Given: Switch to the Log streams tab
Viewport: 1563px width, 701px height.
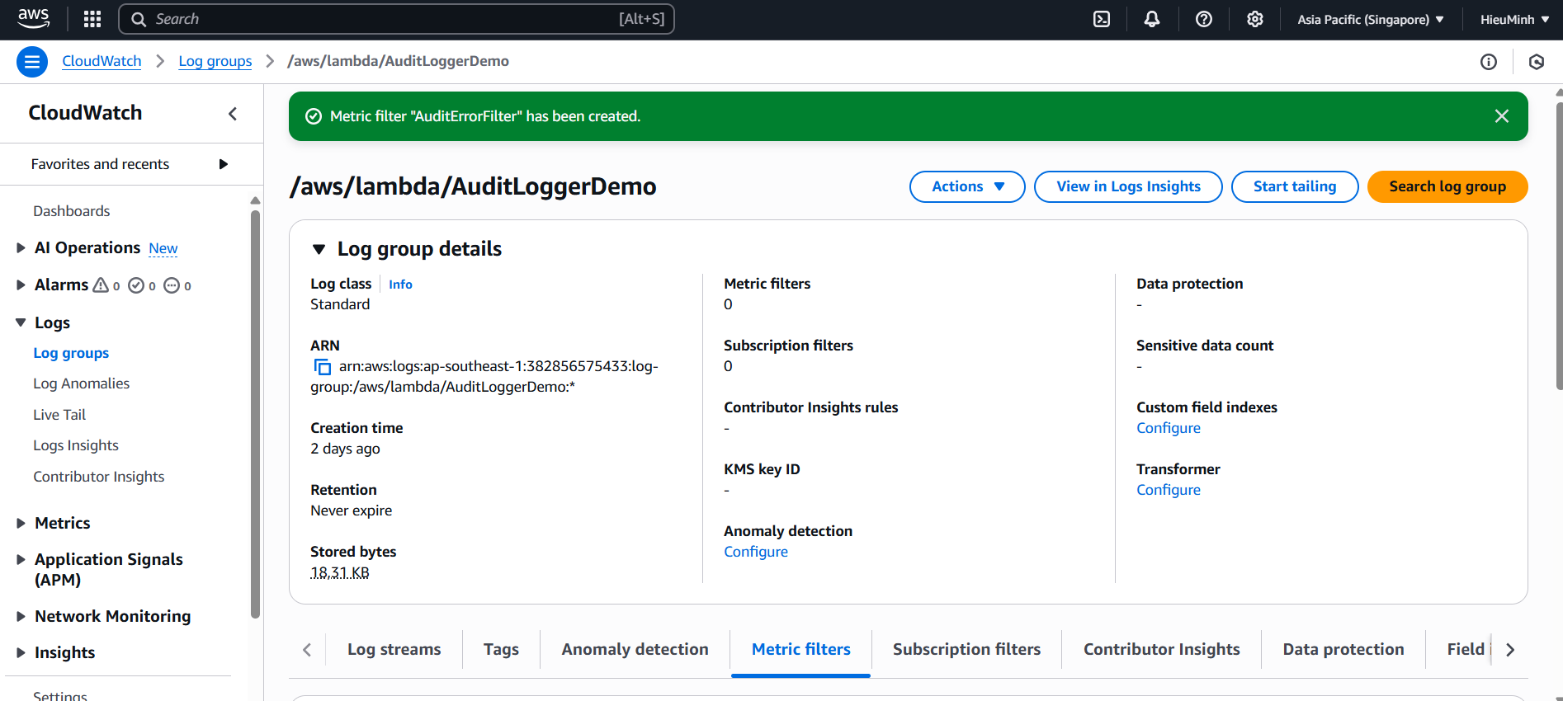Looking at the screenshot, I should pyautogui.click(x=394, y=649).
